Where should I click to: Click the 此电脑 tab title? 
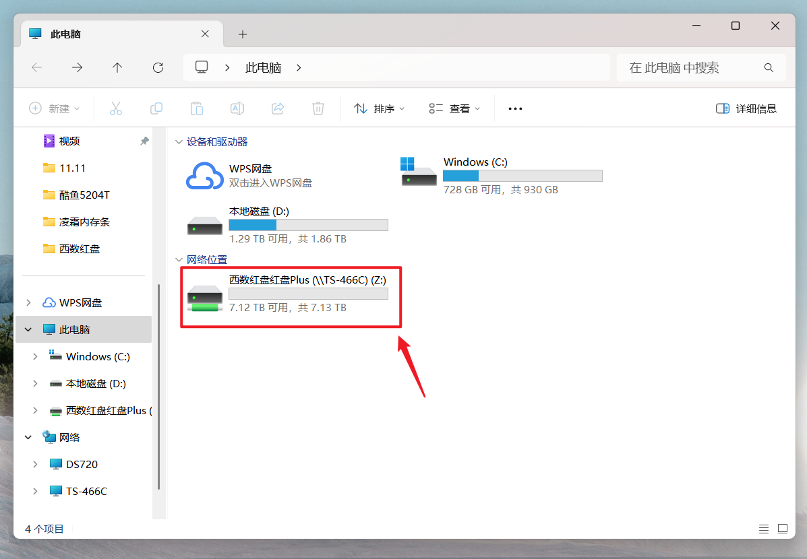[65, 34]
